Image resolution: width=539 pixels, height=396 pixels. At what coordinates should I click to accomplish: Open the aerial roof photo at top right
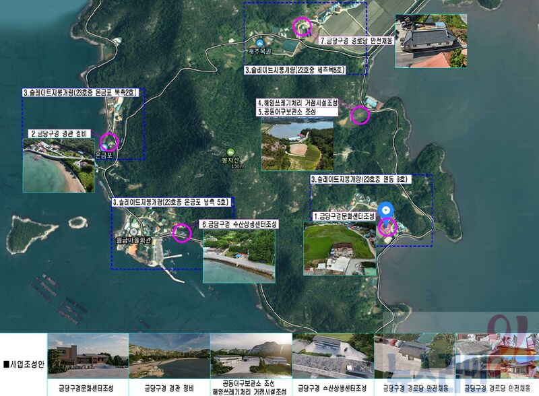pos(431,42)
